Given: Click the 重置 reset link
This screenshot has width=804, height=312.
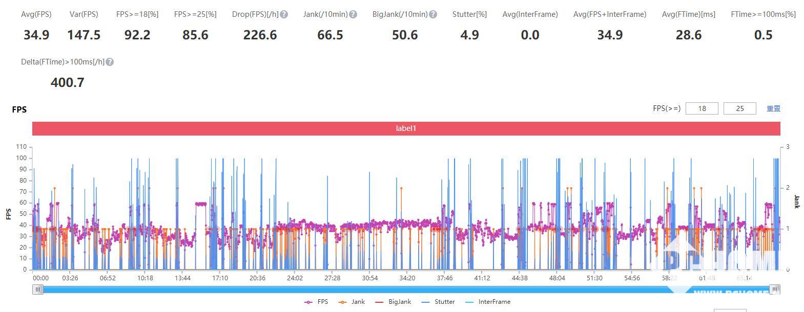Looking at the screenshot, I should (773, 108).
